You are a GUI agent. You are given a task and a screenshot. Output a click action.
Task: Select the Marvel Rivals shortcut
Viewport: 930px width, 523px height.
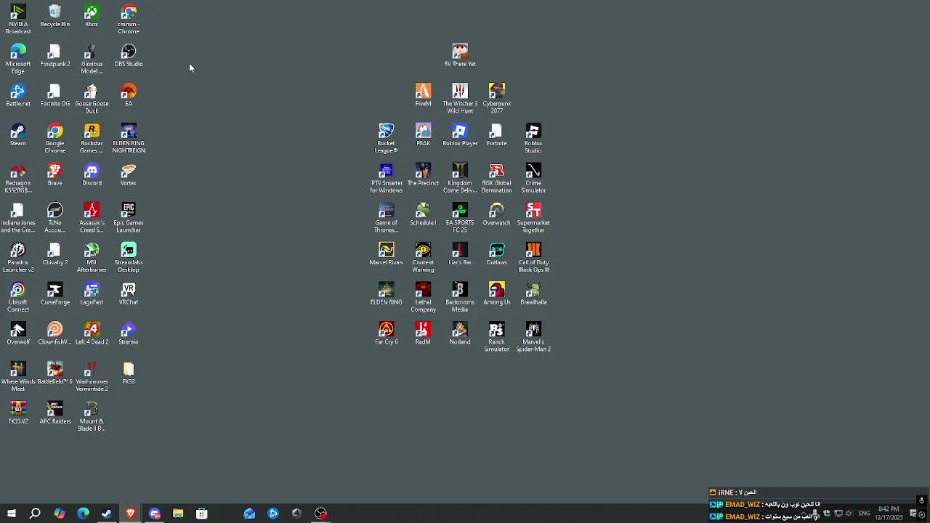386,254
